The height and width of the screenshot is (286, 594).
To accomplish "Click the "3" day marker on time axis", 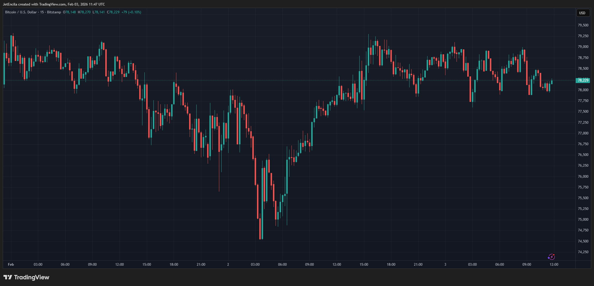I will (445, 265).
